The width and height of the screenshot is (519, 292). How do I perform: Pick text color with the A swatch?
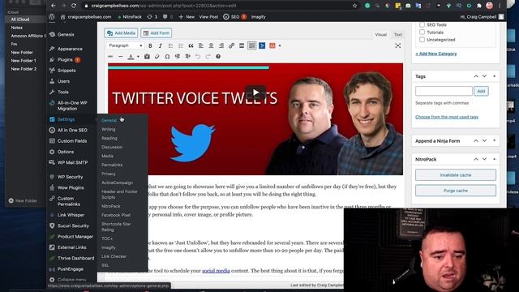131,57
